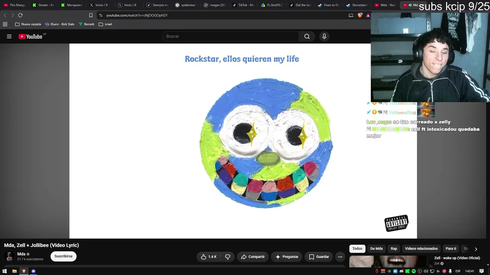Switch to the TikTok - Ma browser tab
The height and width of the screenshot is (275, 490).
pyautogui.click(x=243, y=5)
